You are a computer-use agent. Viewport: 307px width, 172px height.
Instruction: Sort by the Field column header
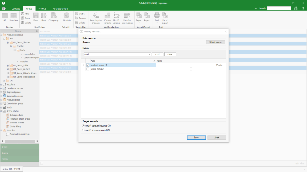(122, 61)
